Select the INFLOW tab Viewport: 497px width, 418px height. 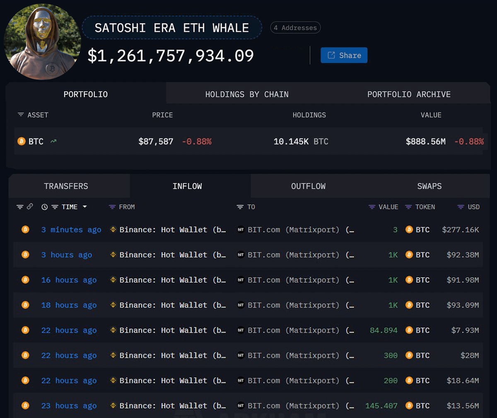click(187, 186)
